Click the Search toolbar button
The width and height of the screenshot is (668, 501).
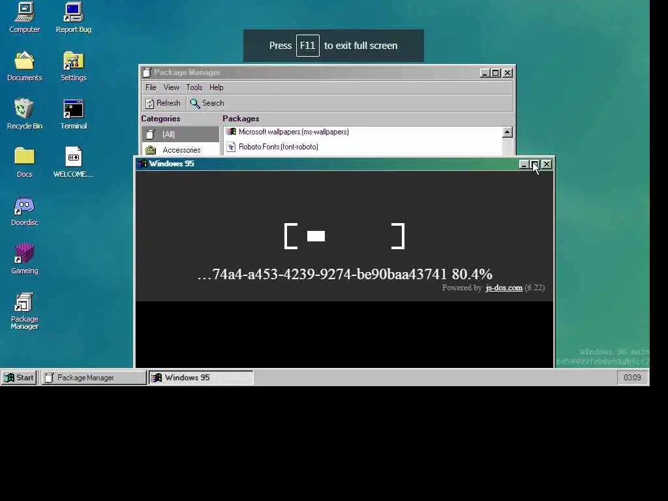207,103
